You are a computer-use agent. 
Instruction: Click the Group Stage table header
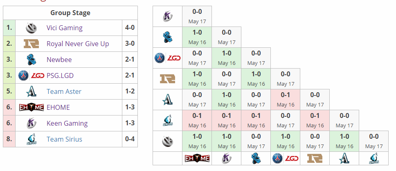point(70,13)
